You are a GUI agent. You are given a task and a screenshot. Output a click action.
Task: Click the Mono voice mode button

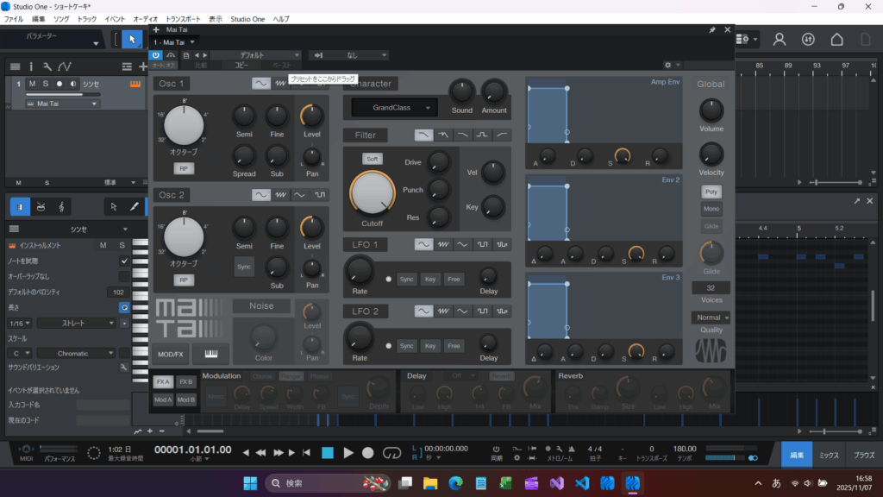pos(711,209)
